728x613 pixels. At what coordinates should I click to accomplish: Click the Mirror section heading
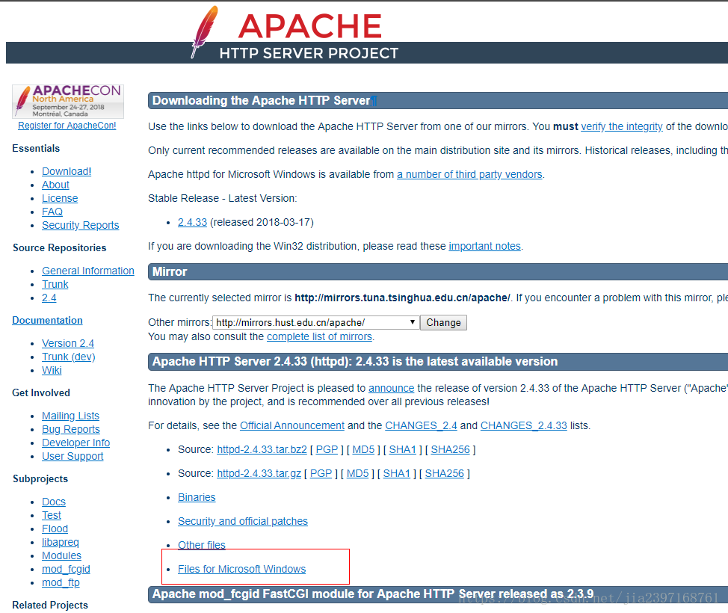pos(170,271)
